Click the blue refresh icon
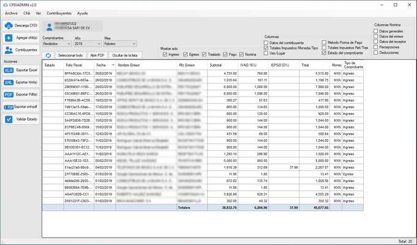This screenshot has width=417, height=245. click(48, 55)
